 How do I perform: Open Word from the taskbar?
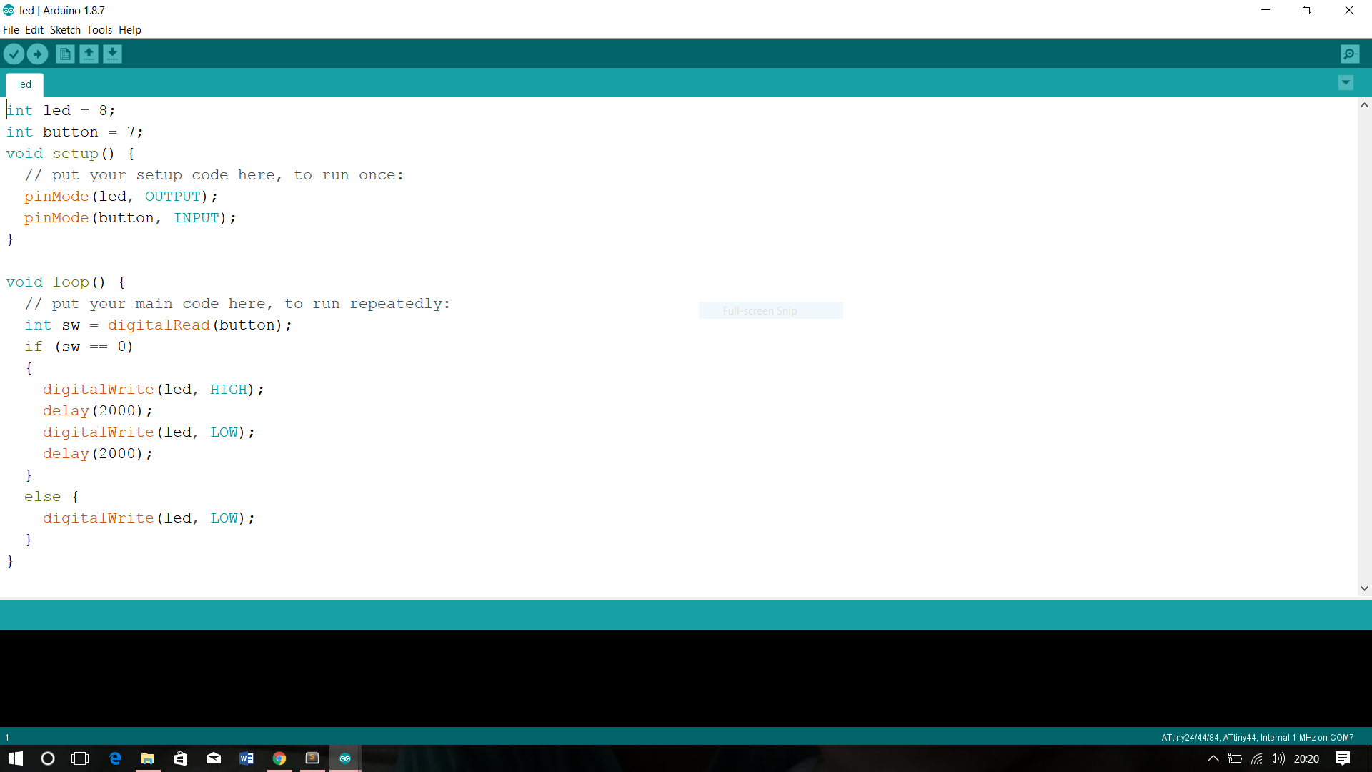click(x=247, y=758)
